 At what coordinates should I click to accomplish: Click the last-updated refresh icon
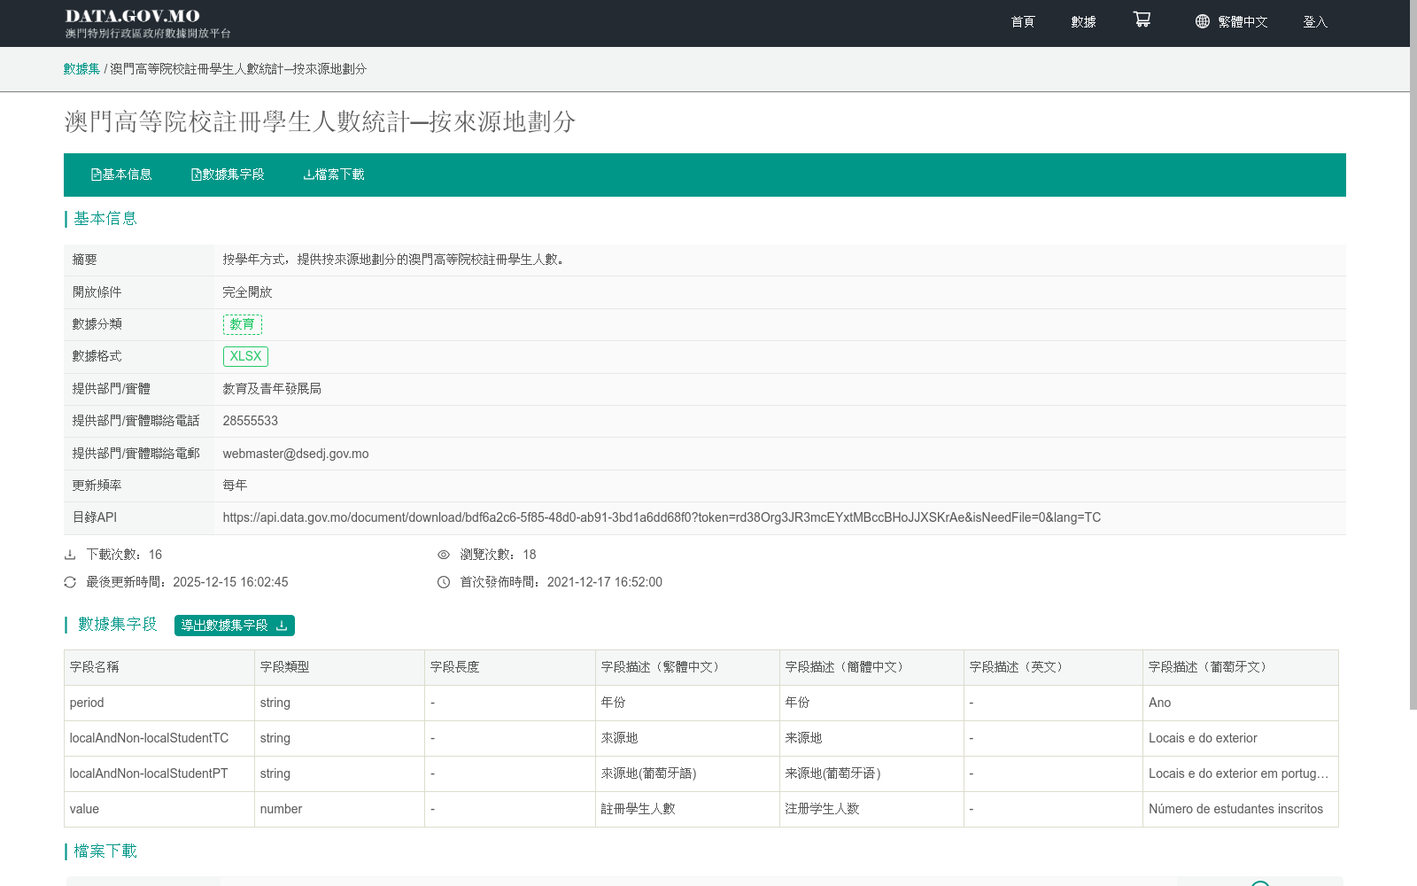click(70, 582)
